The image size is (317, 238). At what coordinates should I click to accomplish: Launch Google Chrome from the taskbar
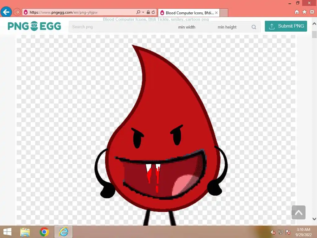click(x=44, y=232)
